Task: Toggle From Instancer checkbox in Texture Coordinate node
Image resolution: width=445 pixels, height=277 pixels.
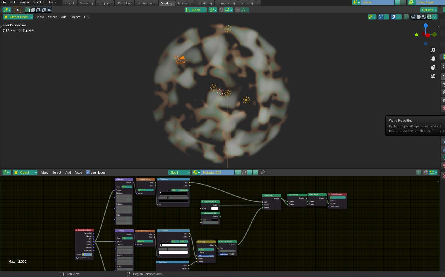Action: [77, 258]
